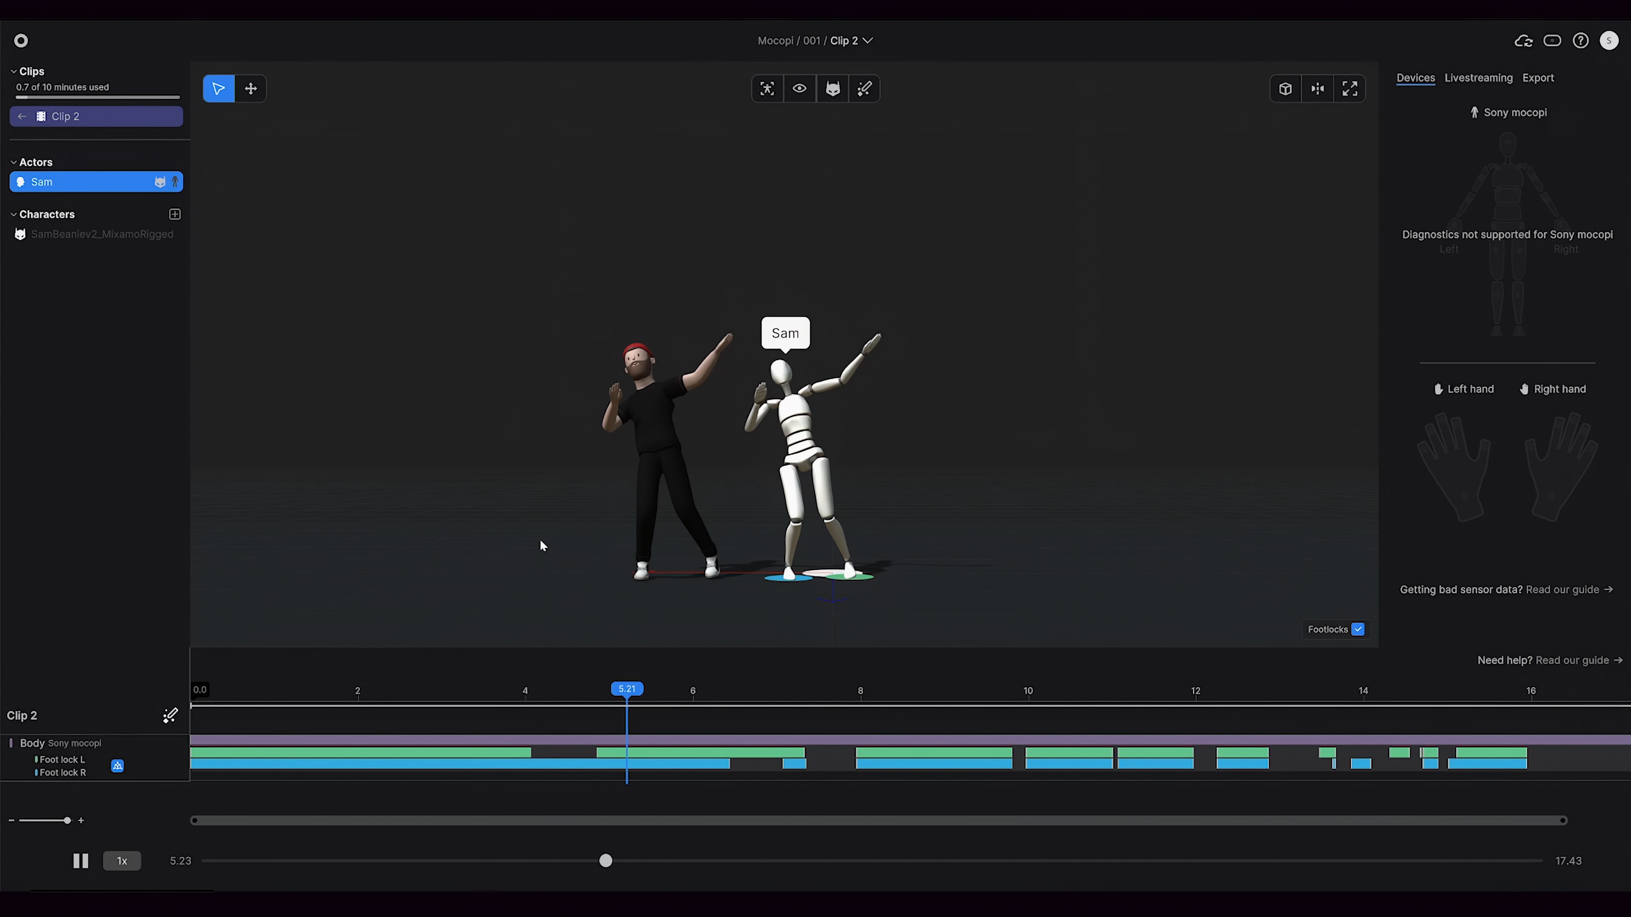Click the mirror symmetry icon
The image size is (1631, 917).
tap(1318, 89)
